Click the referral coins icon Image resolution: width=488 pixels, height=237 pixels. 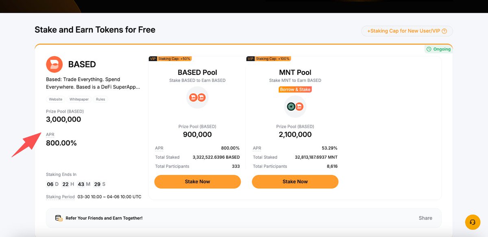59,218
